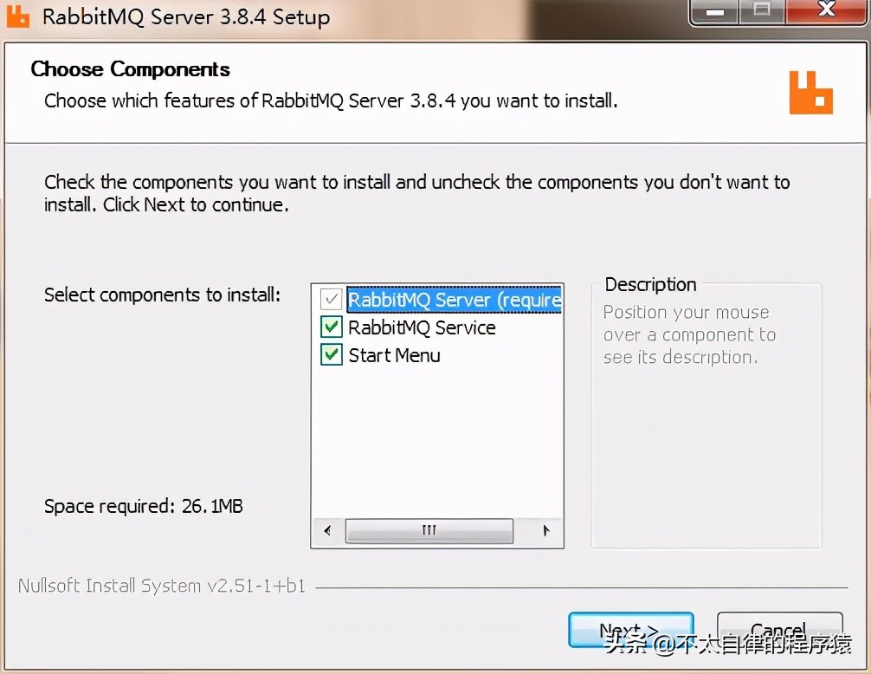Click the RabbitMQ icon in the title bar
Screen dimensions: 871x674
point(17,16)
